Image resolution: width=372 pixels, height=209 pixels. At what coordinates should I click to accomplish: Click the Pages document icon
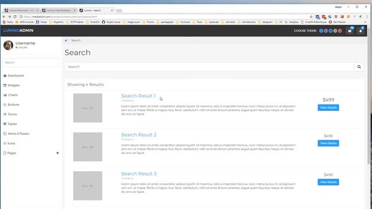[5, 153]
